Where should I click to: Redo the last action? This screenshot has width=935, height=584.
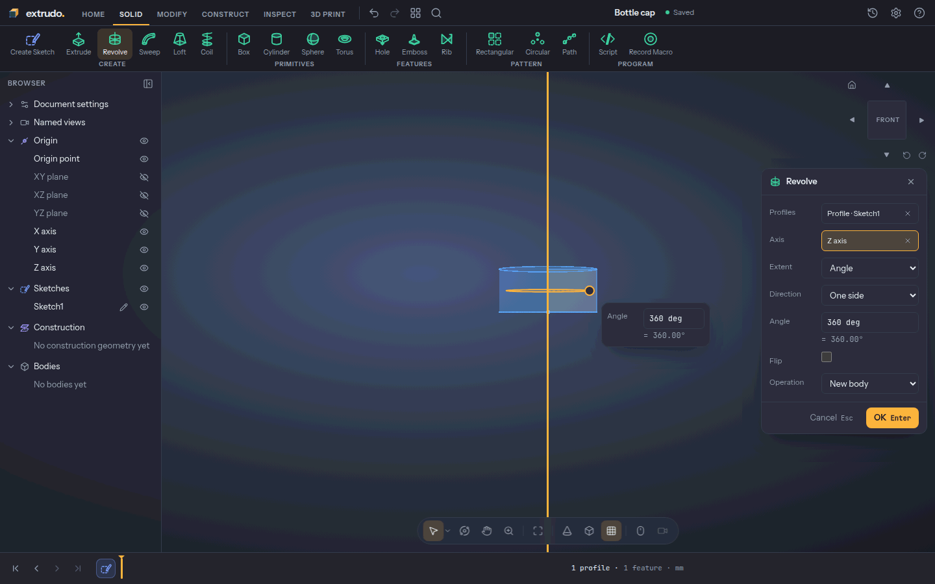pyautogui.click(x=395, y=13)
